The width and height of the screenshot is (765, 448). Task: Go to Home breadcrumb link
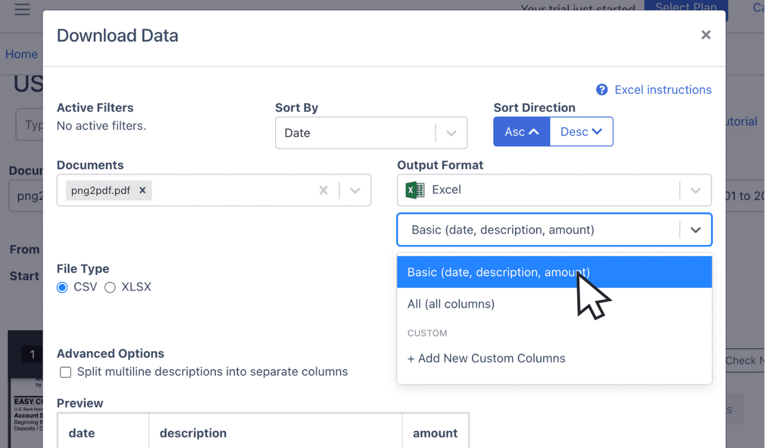pos(21,54)
